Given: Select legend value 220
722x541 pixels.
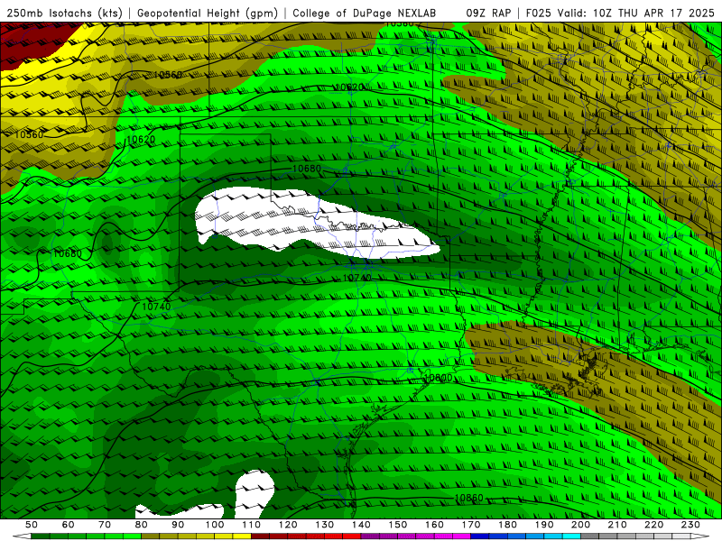Looking at the screenshot, I should [654, 525].
